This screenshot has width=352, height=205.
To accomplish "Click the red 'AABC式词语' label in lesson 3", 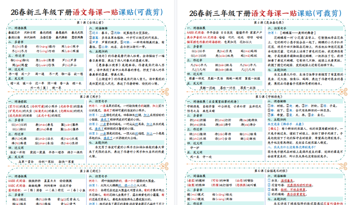I will pyautogui.click(x=18, y=186).
